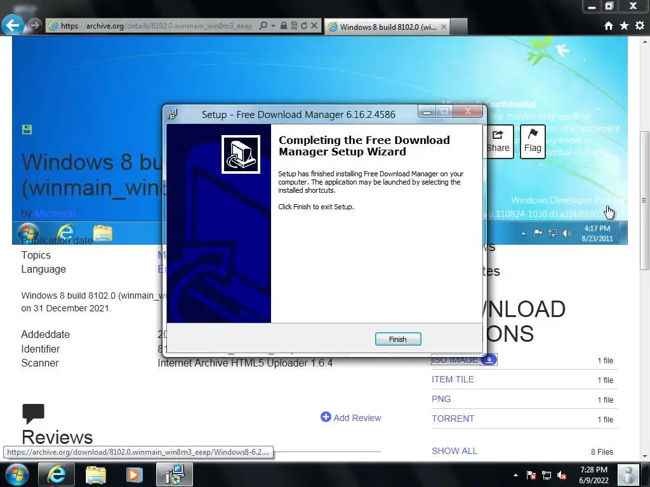Open Internet Explorer from taskbar
Viewport: 650px width, 487px height.
pyautogui.click(x=56, y=474)
